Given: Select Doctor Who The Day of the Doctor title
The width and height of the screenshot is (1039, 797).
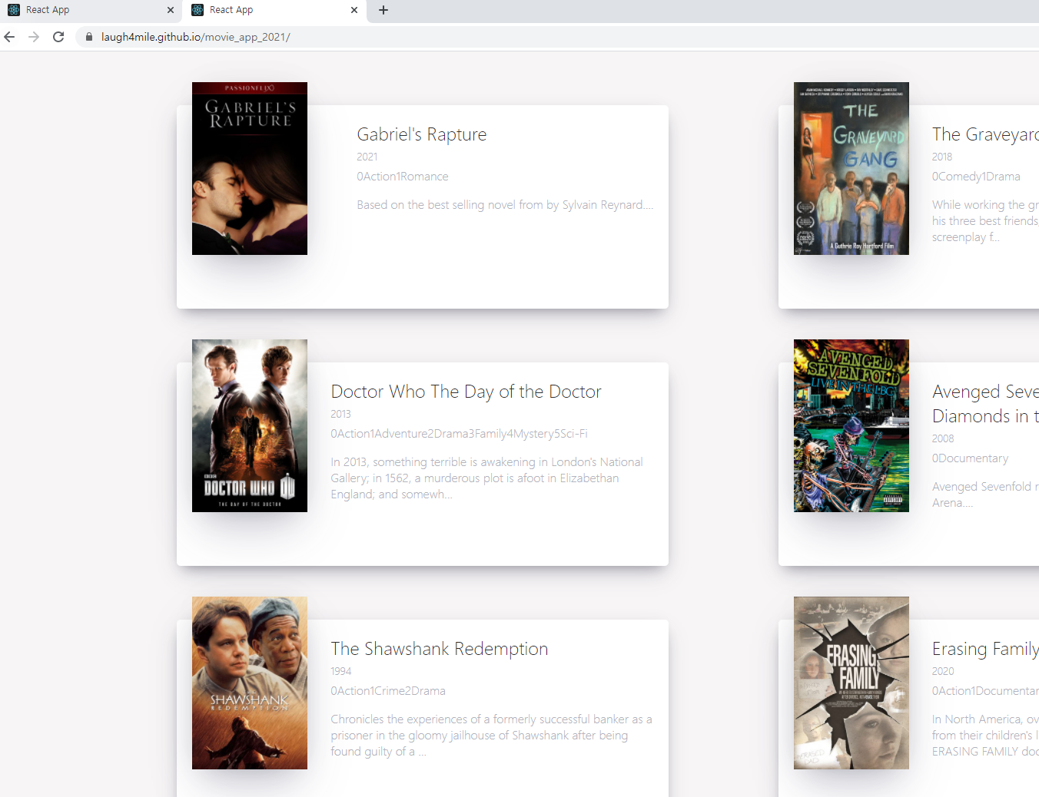Looking at the screenshot, I should (x=466, y=392).
